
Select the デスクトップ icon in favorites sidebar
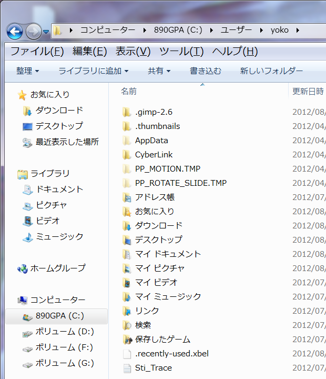click(x=27, y=126)
